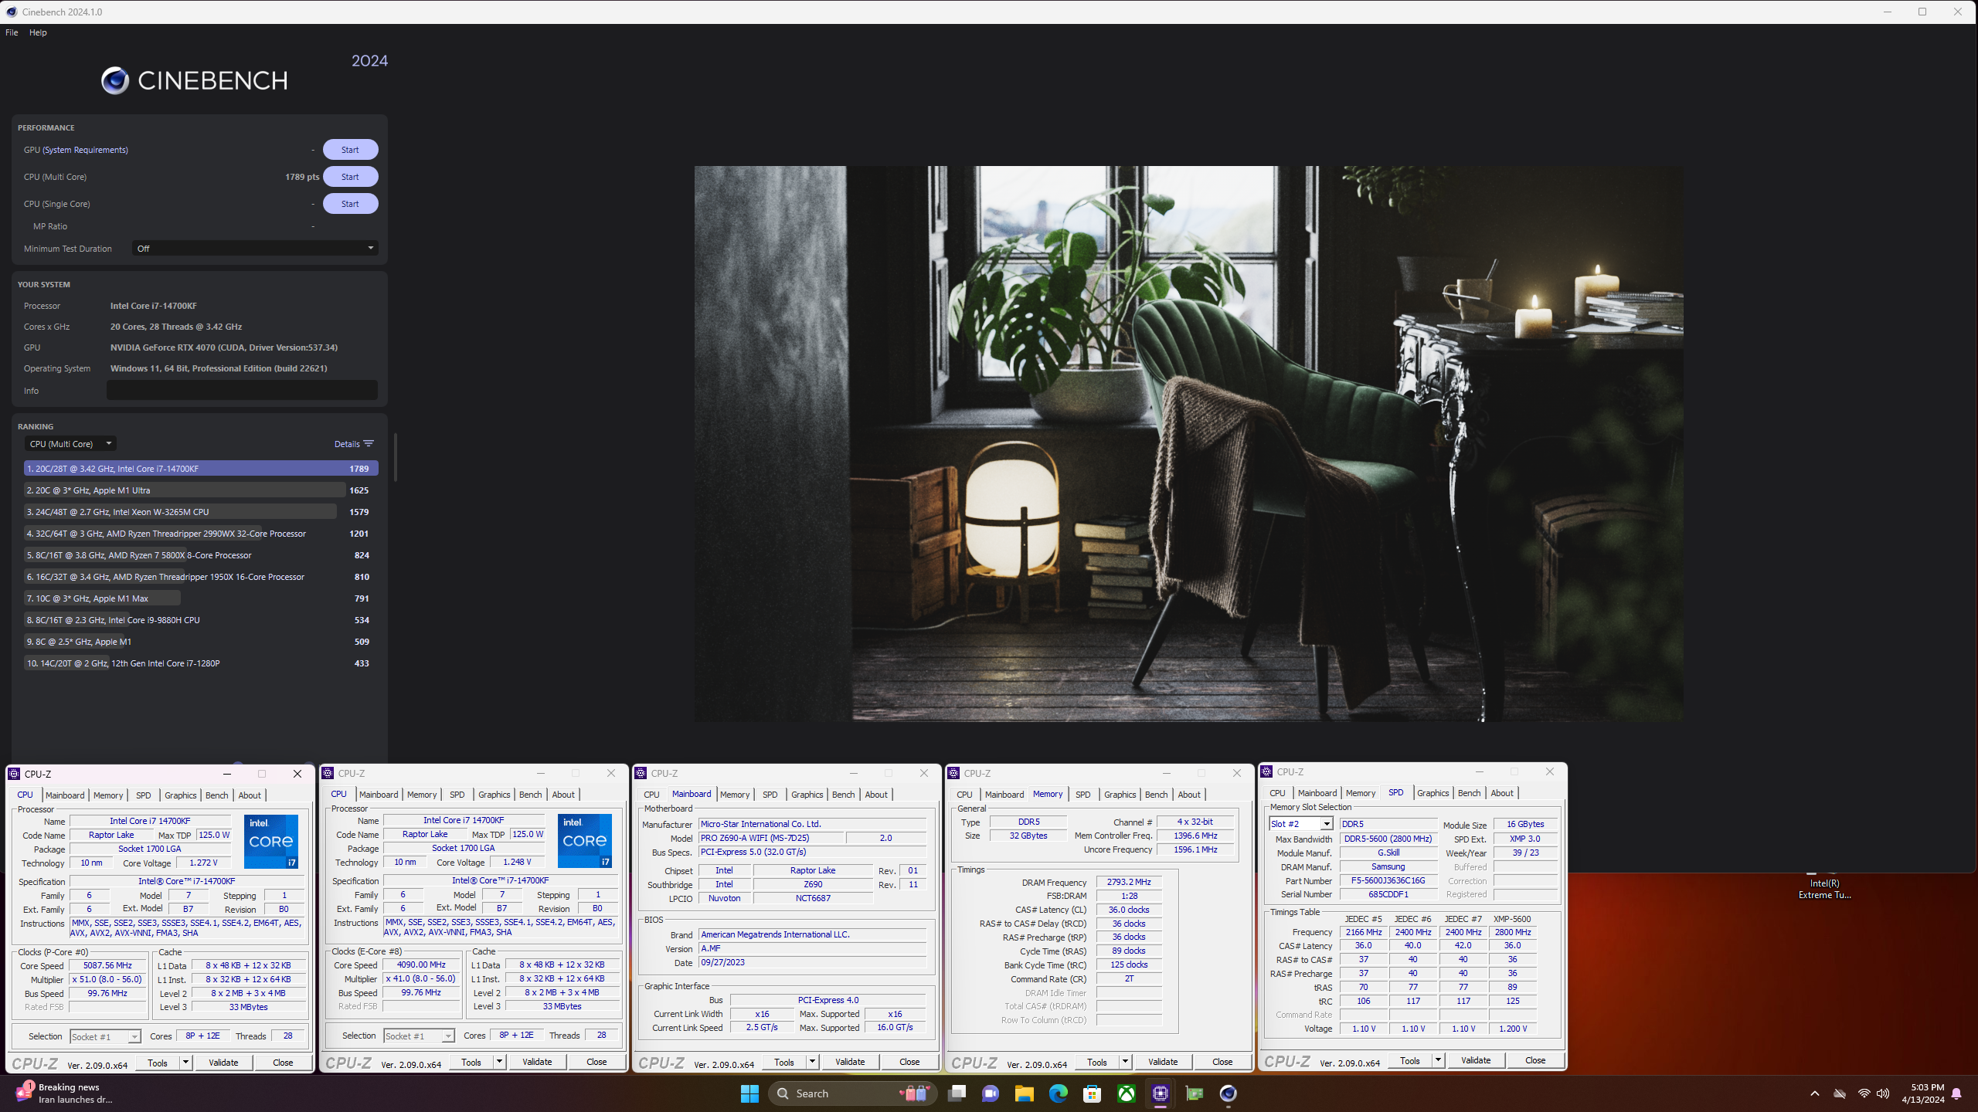Click the volume speaker tray icon

click(1883, 1093)
